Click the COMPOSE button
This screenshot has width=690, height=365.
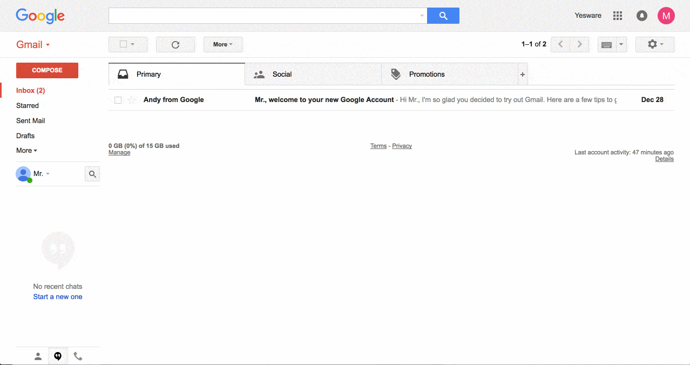(x=47, y=70)
